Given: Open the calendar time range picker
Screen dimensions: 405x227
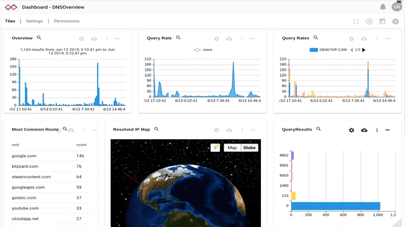Looking at the screenshot, I should click(x=382, y=21).
